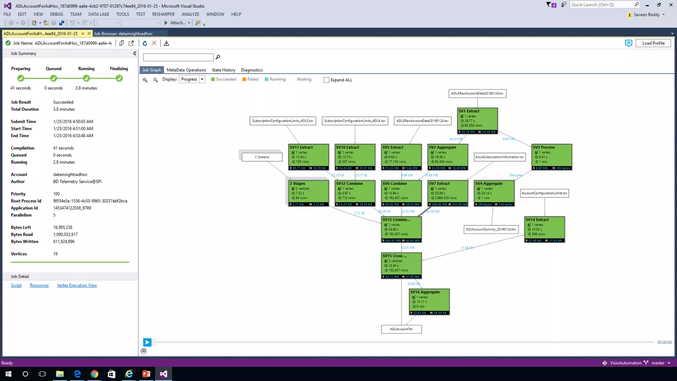This screenshot has width=677, height=381.
Task: Click the download job icon
Action: pyautogui.click(x=166, y=43)
